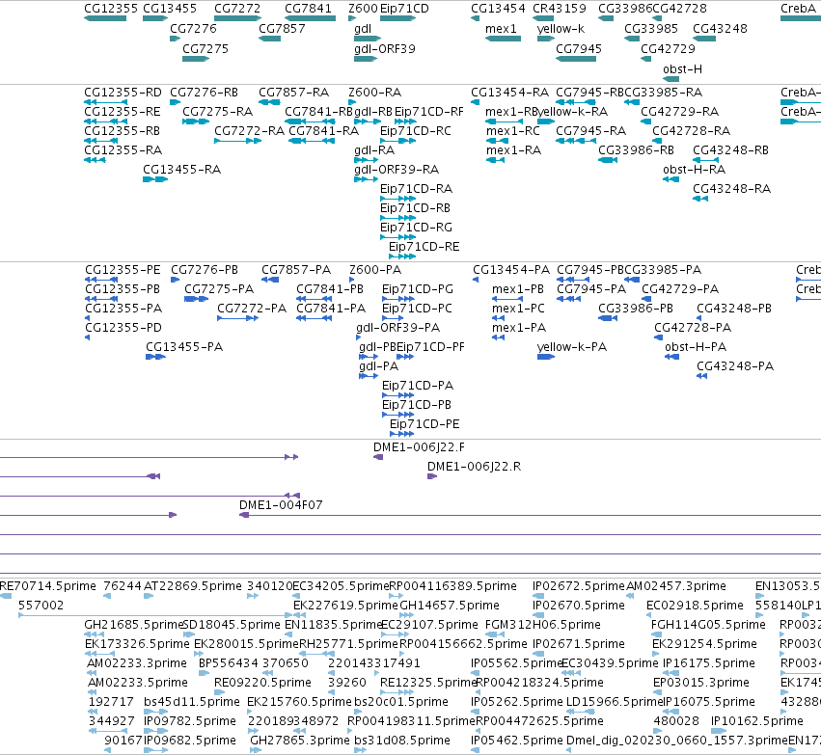
Task: Click the Eip71CD-RC transcript
Action: click(x=397, y=141)
